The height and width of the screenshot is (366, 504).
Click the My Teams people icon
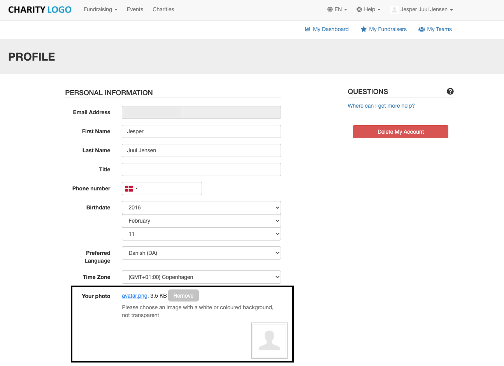[x=421, y=29]
